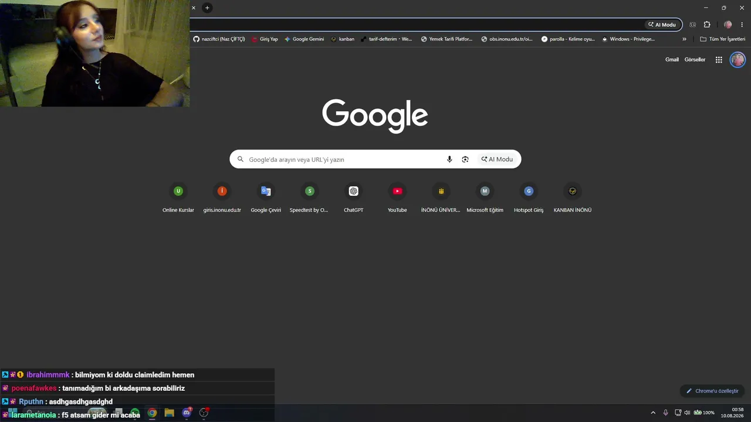Click the tray microphone icon
Viewport: 751px width, 422px height.
[x=665, y=413]
